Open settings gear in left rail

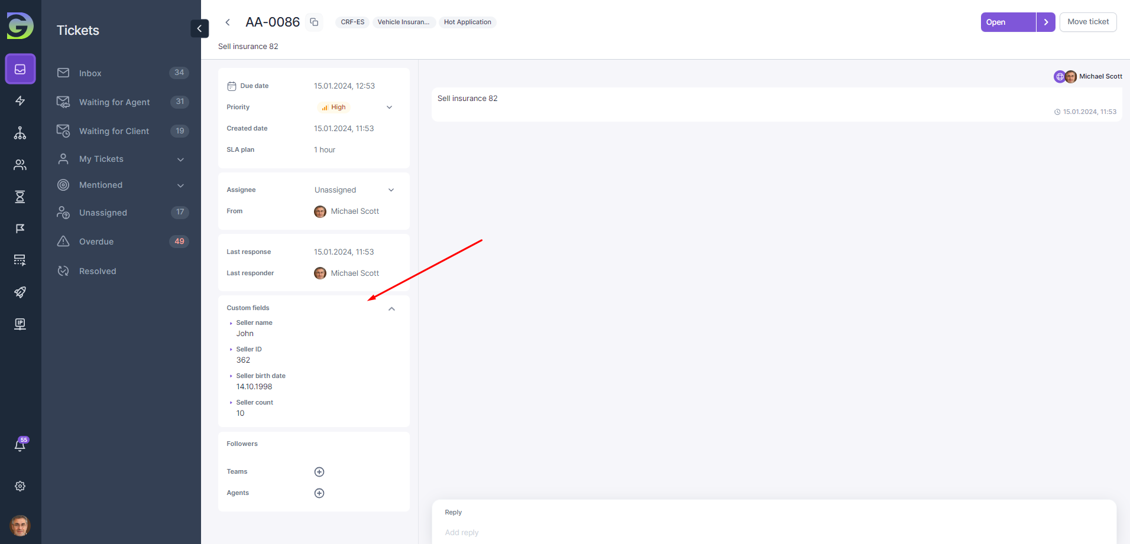pos(20,486)
